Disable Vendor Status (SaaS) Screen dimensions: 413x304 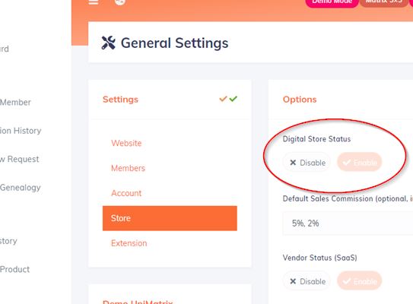(x=307, y=281)
